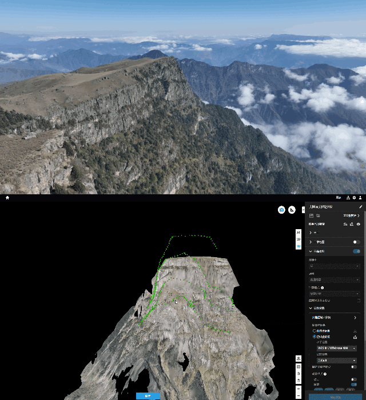Turn off the 3D model switch
Viewport: 366px width, 400px height.
356,251
